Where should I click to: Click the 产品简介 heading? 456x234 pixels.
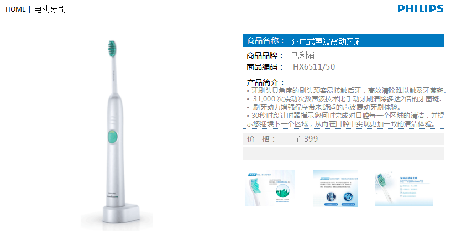(265, 82)
